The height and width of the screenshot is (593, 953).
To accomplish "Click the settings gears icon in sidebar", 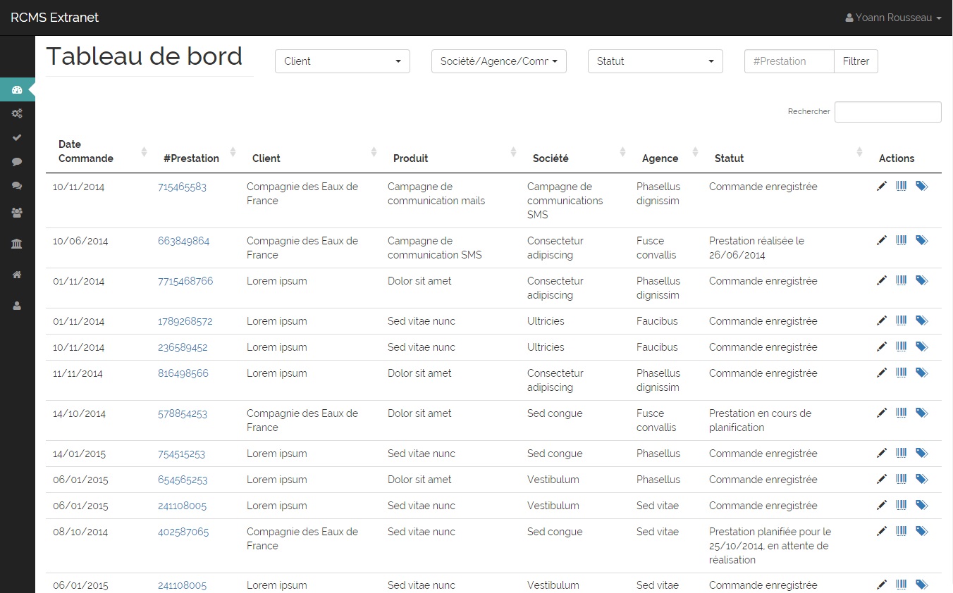I will click(17, 114).
